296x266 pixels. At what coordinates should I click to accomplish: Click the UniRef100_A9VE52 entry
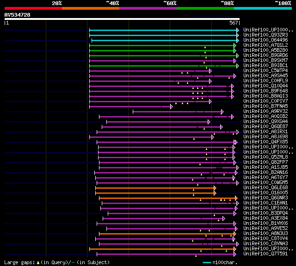[265, 229]
